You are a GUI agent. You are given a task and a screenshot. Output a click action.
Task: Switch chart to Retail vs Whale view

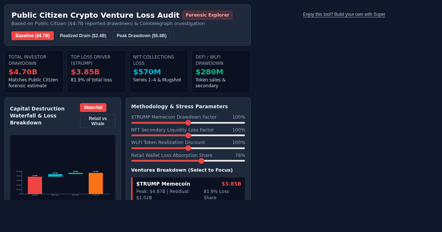tap(98, 121)
